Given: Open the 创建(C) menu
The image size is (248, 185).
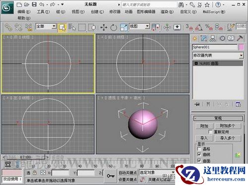Looking at the screenshot, I should [x=97, y=12].
